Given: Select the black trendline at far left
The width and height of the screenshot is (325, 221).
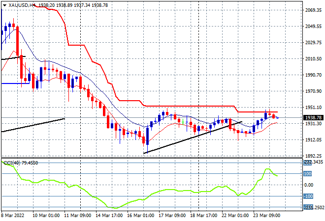Looking at the screenshot, I should (x=32, y=125).
